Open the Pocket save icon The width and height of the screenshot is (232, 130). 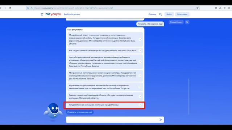coord(216,8)
